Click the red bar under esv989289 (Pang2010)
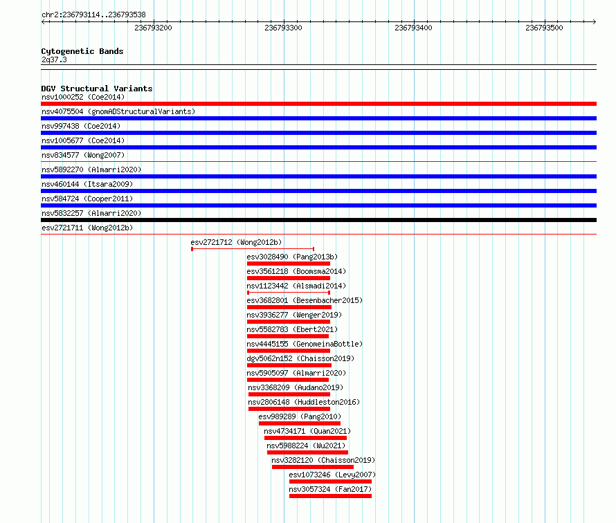616x523 pixels. pyautogui.click(x=300, y=423)
